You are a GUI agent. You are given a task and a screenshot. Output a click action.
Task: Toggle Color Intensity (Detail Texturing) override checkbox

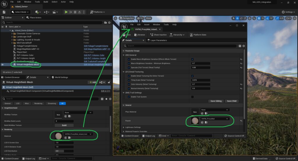point(129,84)
